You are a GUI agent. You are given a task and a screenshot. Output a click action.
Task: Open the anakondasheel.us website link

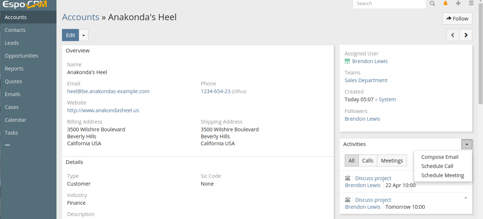[x=103, y=110]
